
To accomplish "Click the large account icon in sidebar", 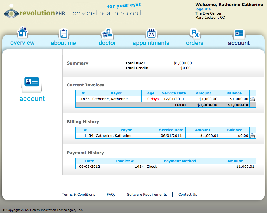I will click(32, 83).
